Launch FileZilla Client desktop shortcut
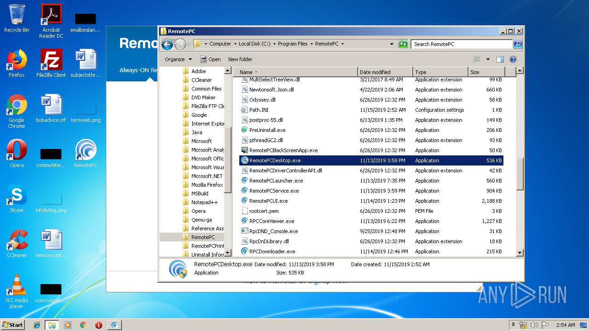Screen dimensions: 589x331 [x=51, y=63]
